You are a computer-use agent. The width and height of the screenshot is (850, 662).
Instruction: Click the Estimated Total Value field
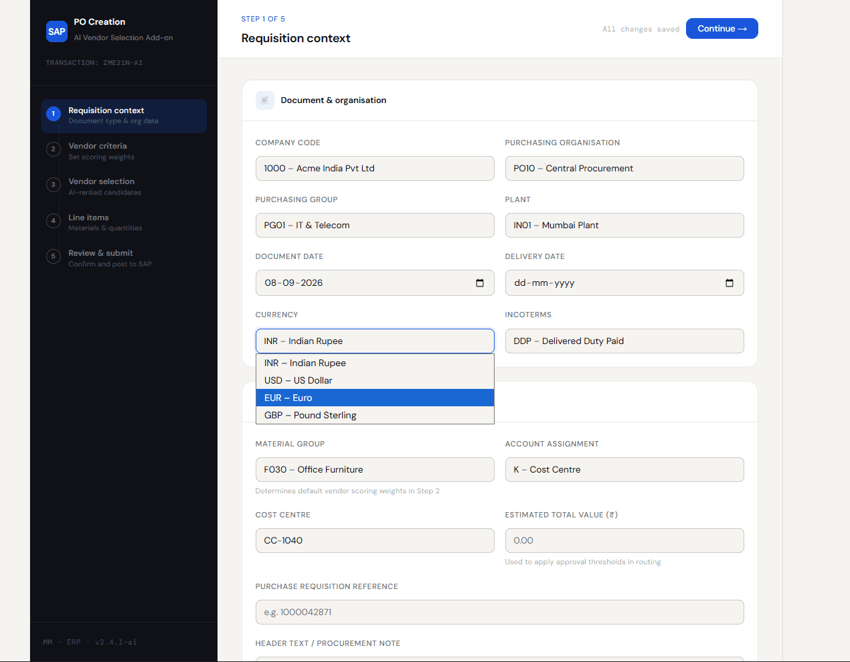coord(624,541)
